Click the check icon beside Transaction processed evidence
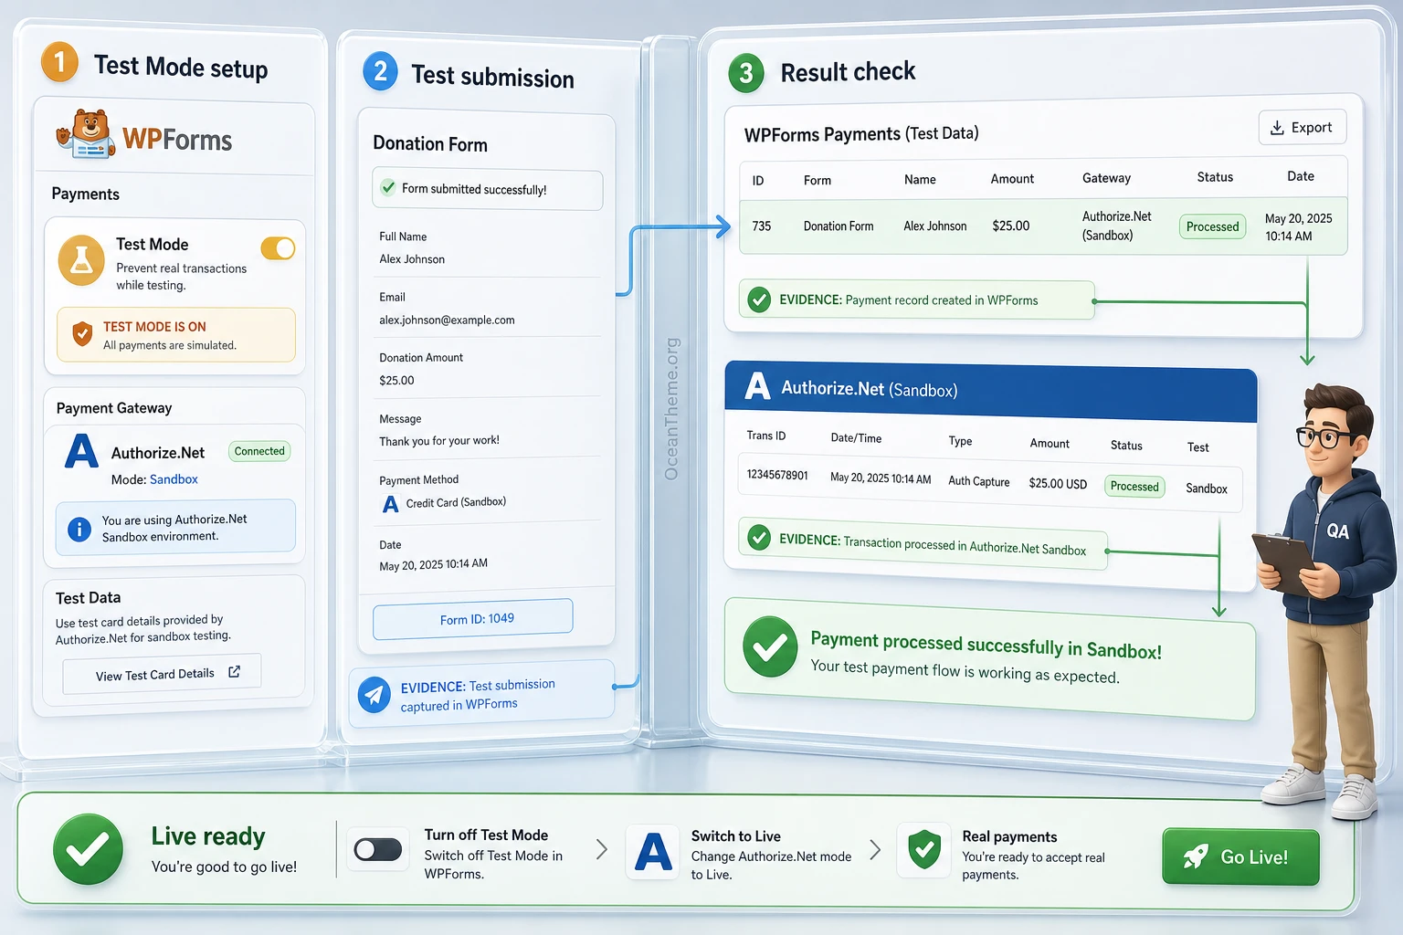The width and height of the screenshot is (1403, 935). pyautogui.click(x=759, y=538)
